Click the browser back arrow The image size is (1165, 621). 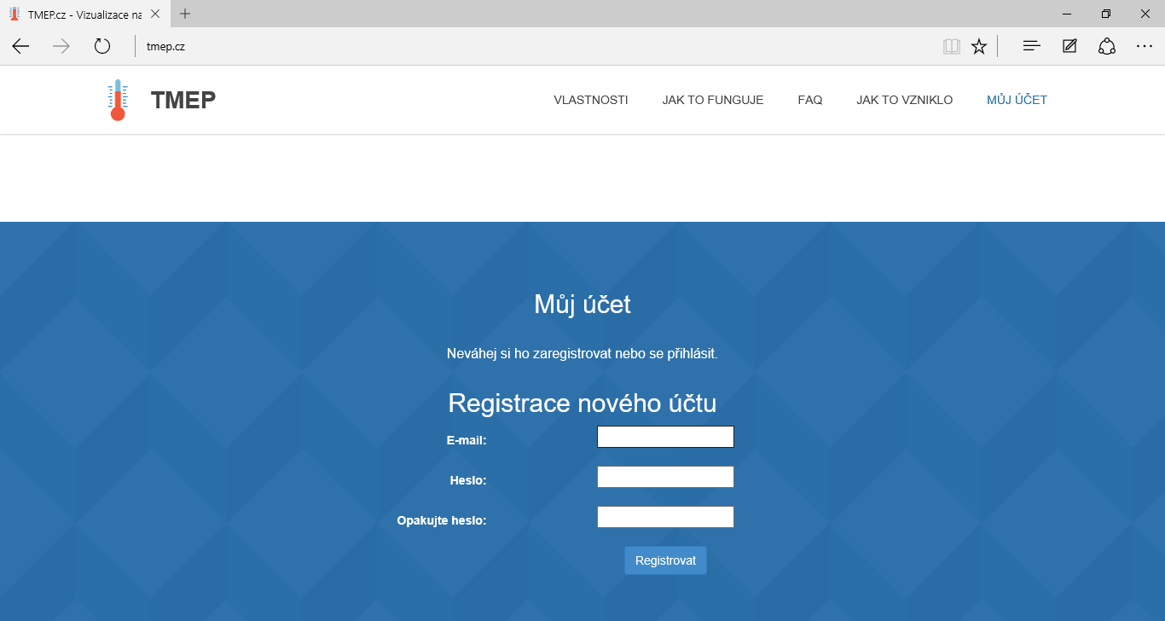[20, 46]
